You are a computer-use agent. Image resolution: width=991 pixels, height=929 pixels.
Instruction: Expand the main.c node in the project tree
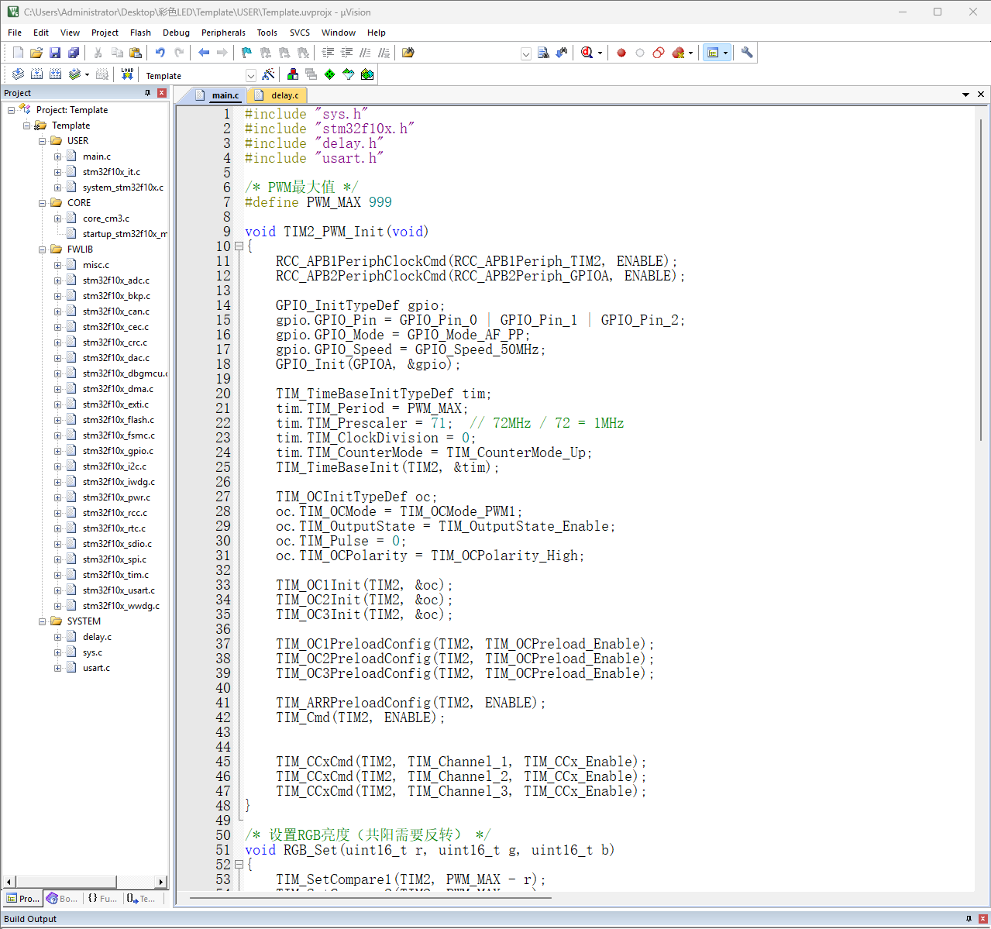pos(58,157)
